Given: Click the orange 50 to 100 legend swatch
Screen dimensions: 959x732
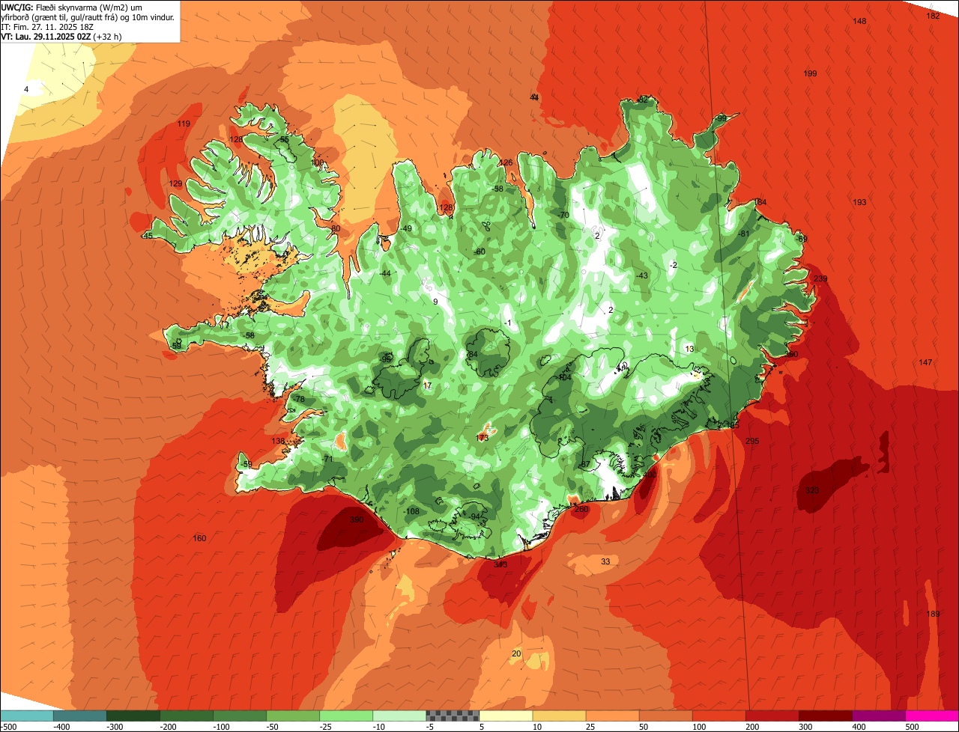Looking at the screenshot, I should point(665,716).
